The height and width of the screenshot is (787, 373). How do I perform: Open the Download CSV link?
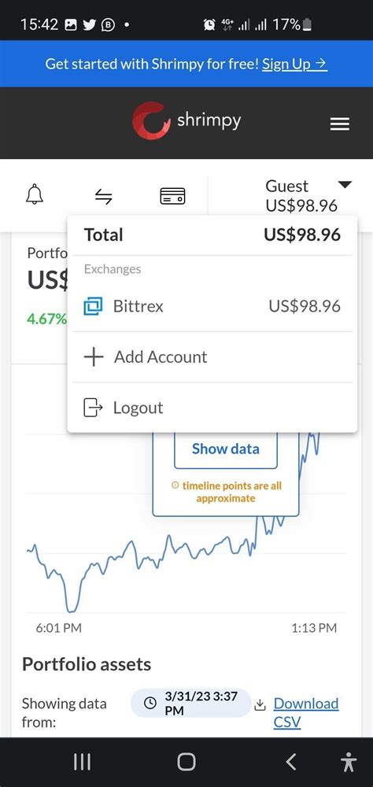click(306, 713)
